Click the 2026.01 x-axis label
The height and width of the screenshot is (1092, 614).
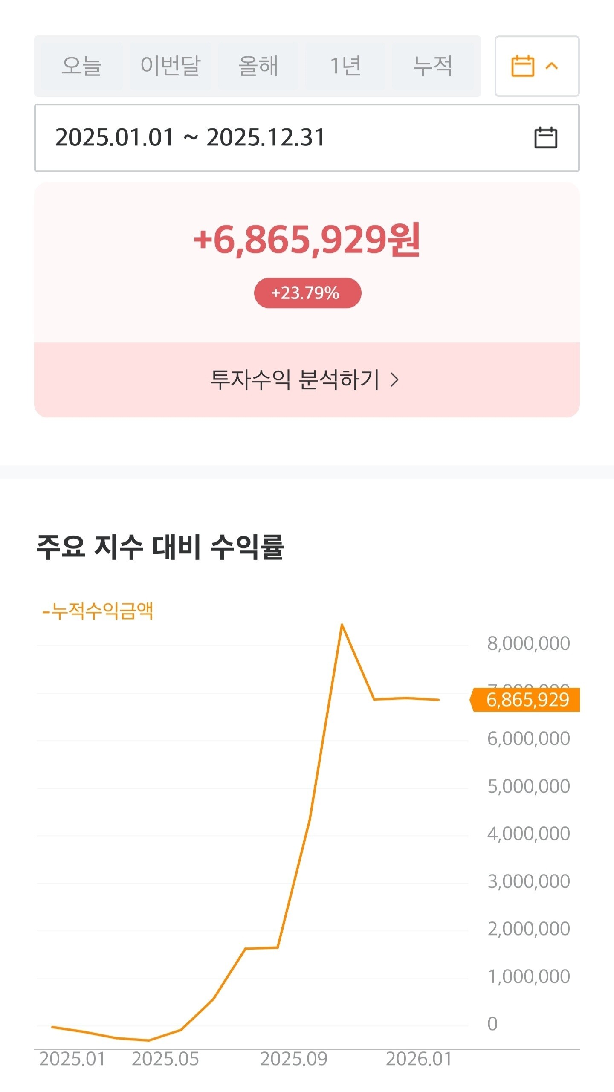click(x=419, y=1059)
